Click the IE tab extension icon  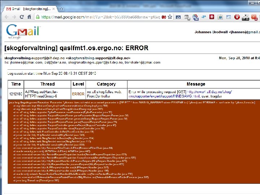pyautogui.click(x=220, y=17)
